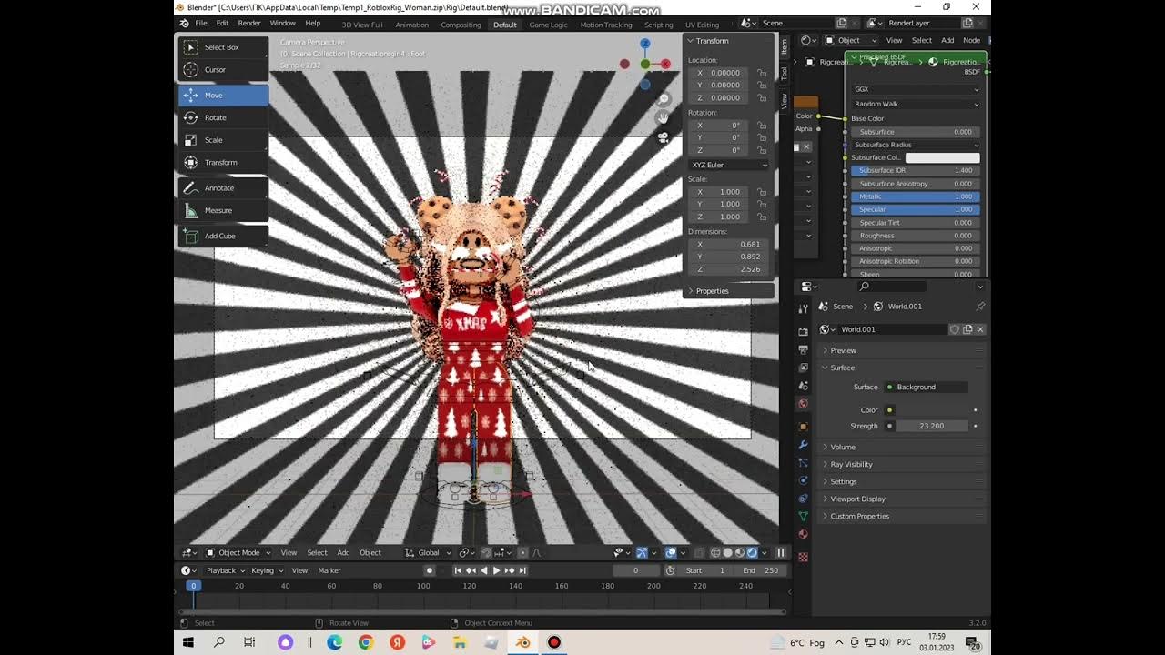This screenshot has width=1165, height=655.
Task: Toggle timeline auto keying record button
Action: coord(430,570)
